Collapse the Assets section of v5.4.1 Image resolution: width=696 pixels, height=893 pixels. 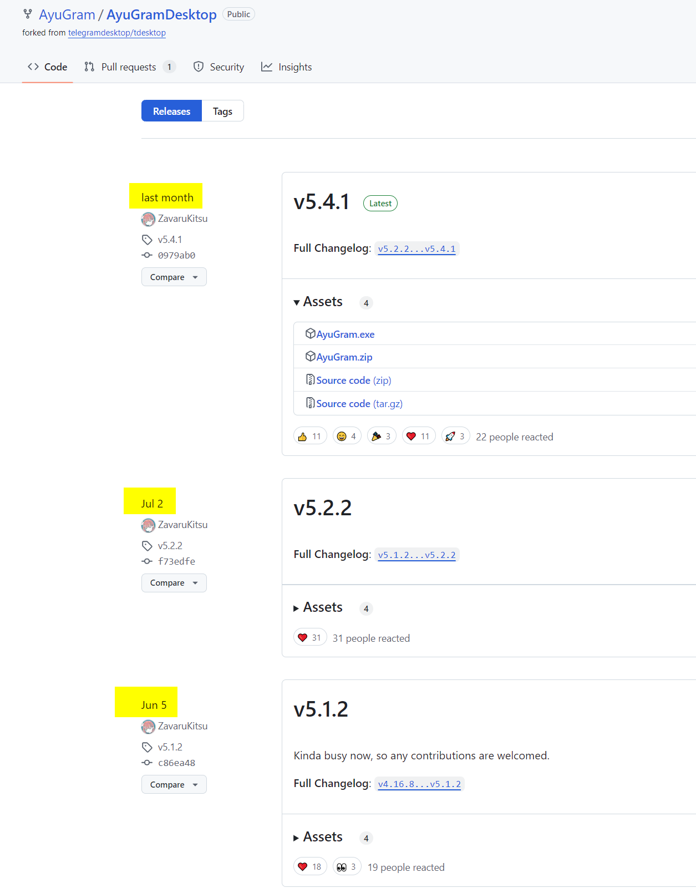[x=318, y=302]
